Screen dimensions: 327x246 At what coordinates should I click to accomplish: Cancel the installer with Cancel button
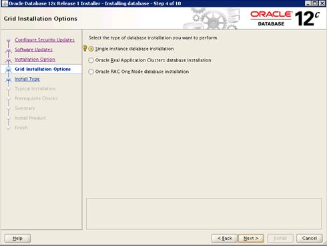coord(310,238)
